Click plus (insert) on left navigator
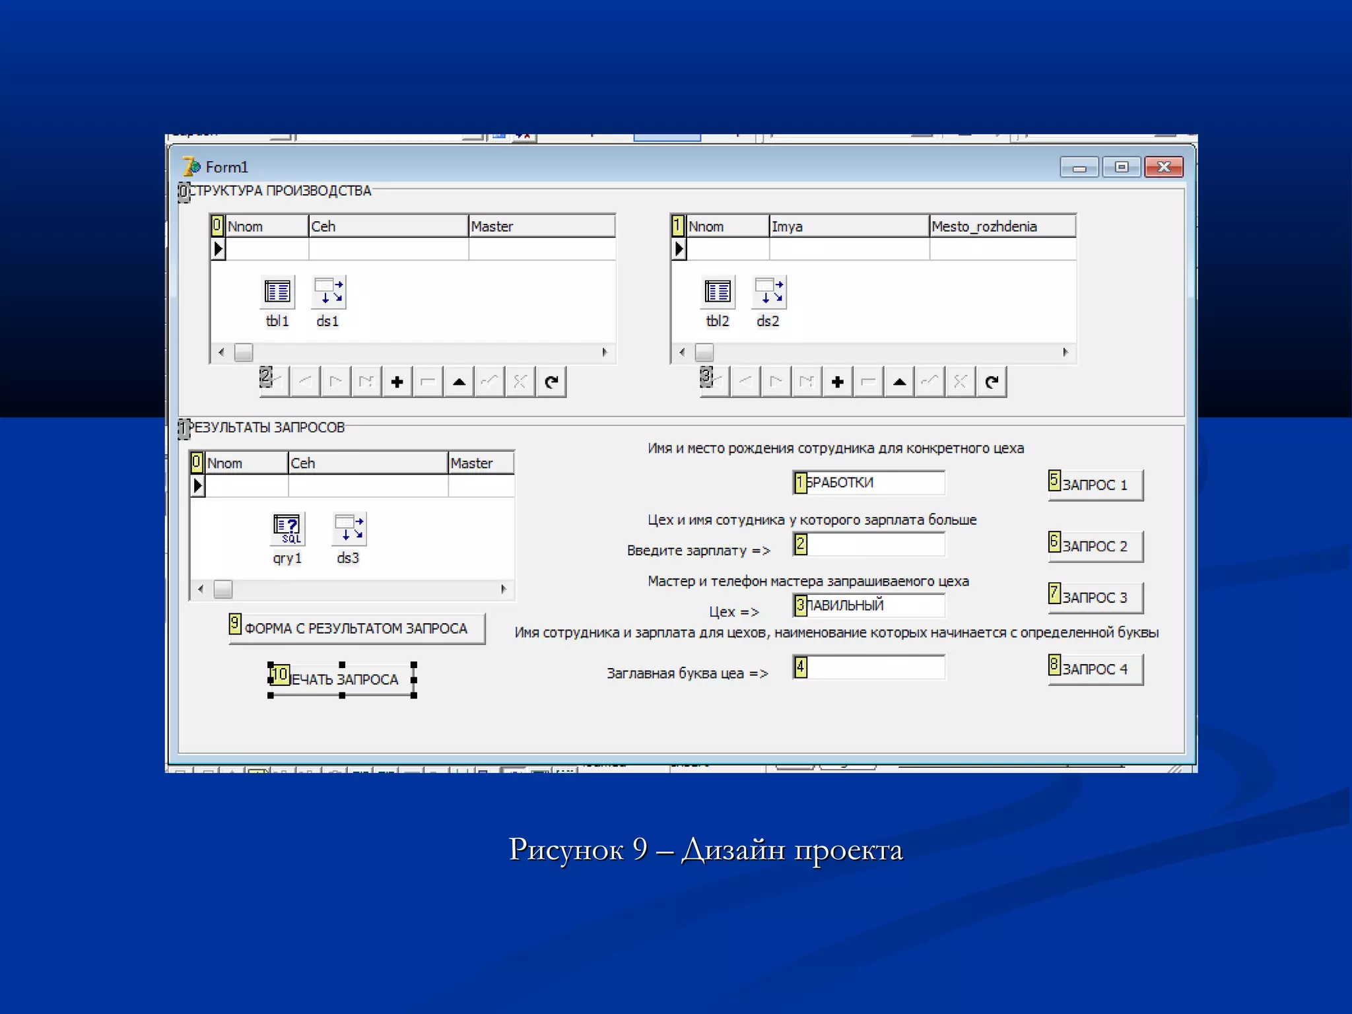1352x1014 pixels. [397, 382]
